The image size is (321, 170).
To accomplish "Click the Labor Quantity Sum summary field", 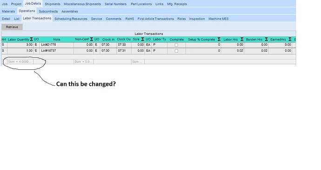I will point(20,61).
